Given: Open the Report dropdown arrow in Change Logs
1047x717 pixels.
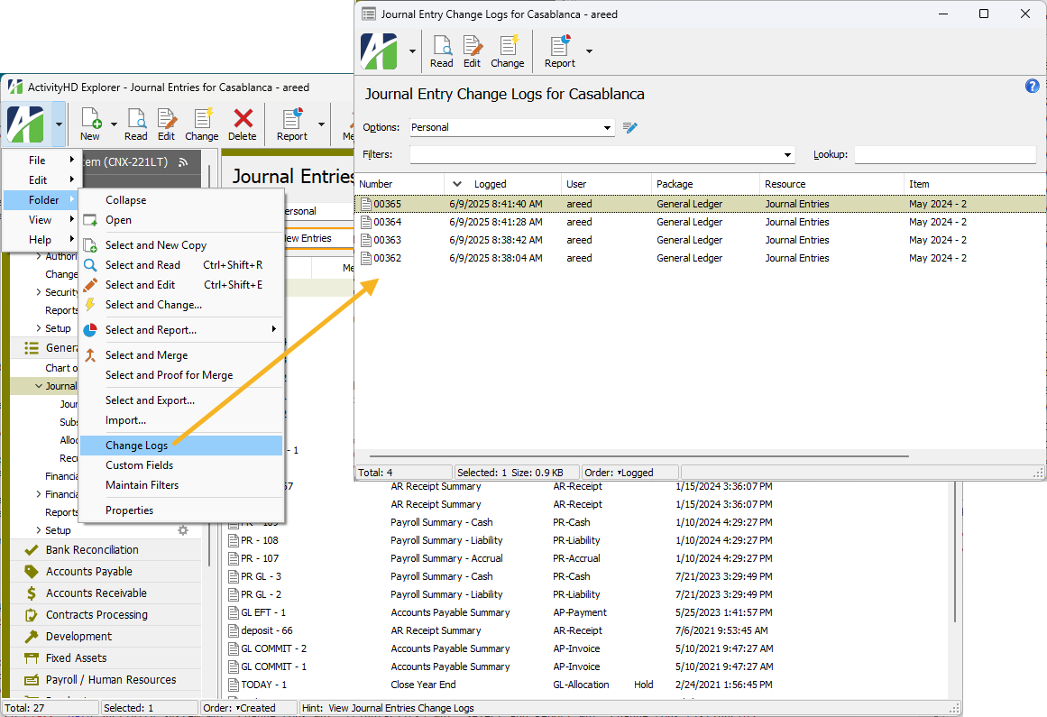Looking at the screenshot, I should coord(589,51).
